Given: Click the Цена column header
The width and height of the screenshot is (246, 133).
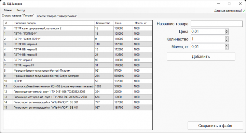Looking at the screenshot, I should pos(123,23).
